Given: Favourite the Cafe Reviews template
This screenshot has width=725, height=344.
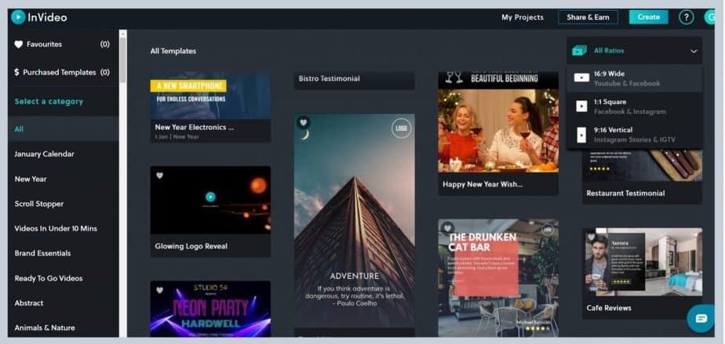Looking at the screenshot, I should 591,237.
